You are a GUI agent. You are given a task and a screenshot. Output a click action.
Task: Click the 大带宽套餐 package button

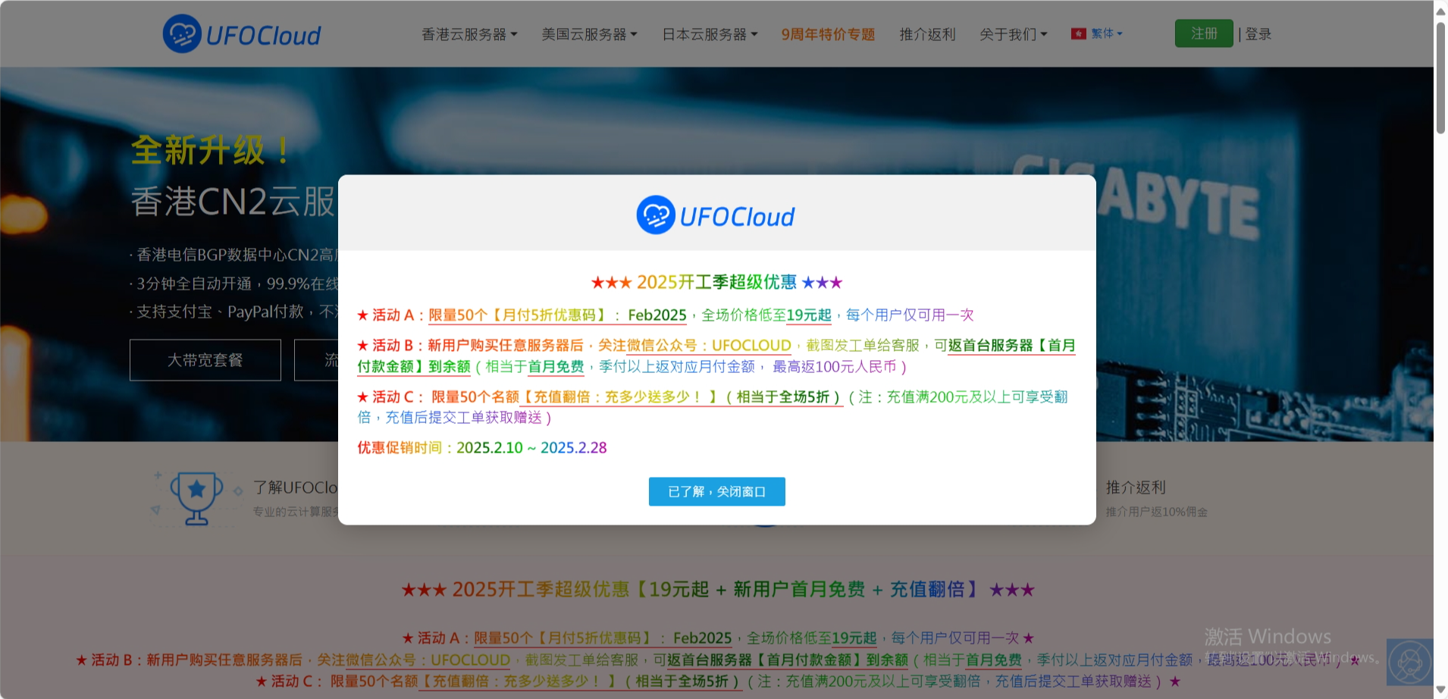(x=205, y=360)
